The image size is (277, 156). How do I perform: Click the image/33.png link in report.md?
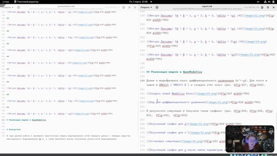[x=200, y=133]
